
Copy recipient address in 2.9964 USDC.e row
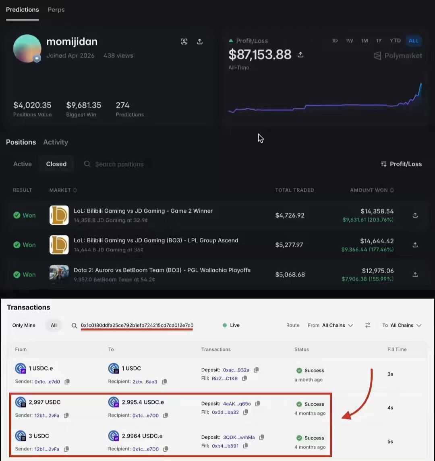click(166, 449)
